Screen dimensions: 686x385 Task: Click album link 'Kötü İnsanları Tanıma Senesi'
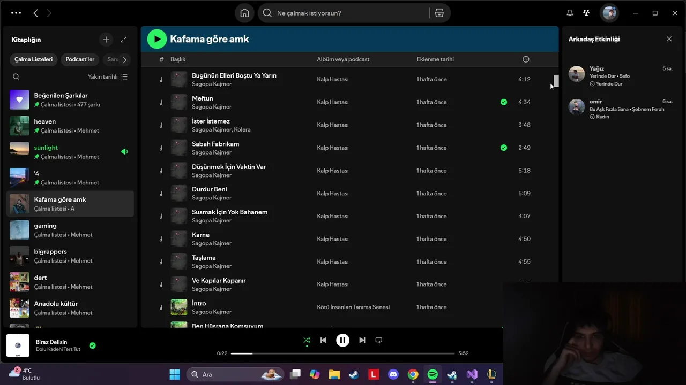coord(353,307)
